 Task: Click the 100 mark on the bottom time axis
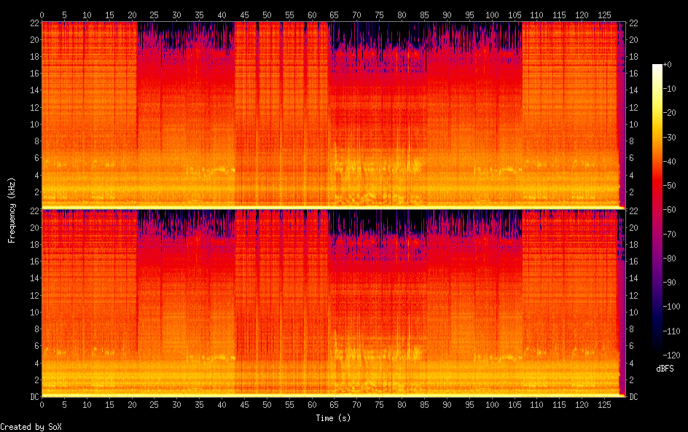pos(493,405)
